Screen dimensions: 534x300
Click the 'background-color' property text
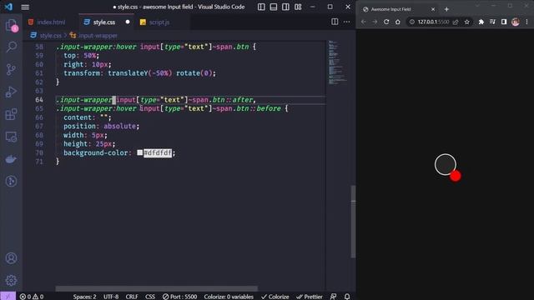coord(95,152)
